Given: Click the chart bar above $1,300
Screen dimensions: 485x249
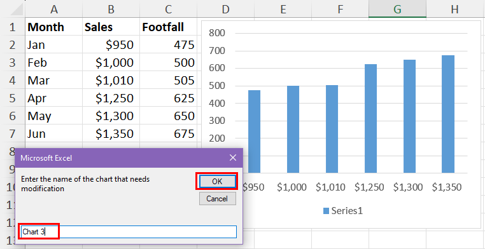Looking at the screenshot, I should tap(409, 116).
